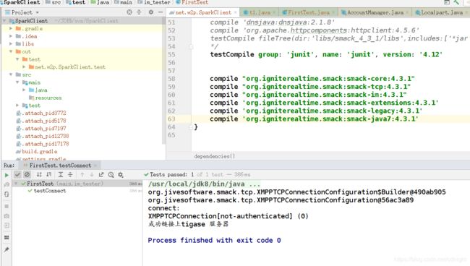The height and width of the screenshot is (266, 470).
Task: Switch to FirstTest.java editor tab
Action: (x=309, y=12)
